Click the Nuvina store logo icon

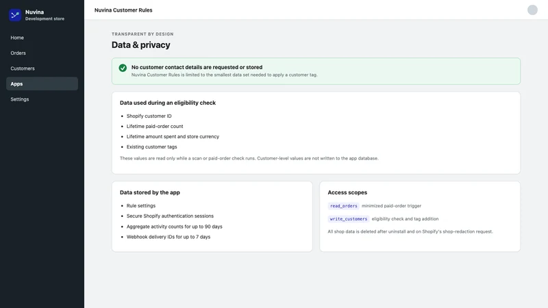pos(15,15)
